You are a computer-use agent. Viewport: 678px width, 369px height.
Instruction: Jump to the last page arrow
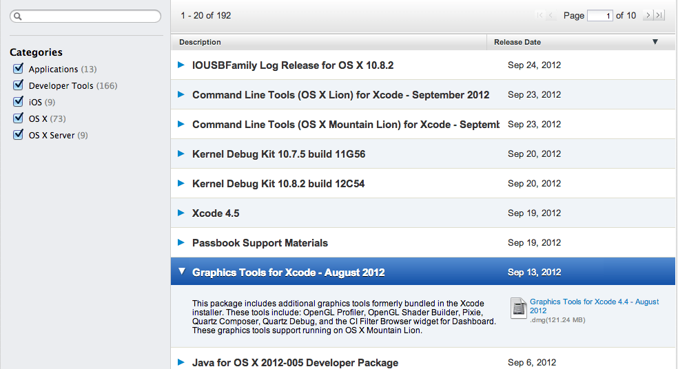tap(659, 15)
